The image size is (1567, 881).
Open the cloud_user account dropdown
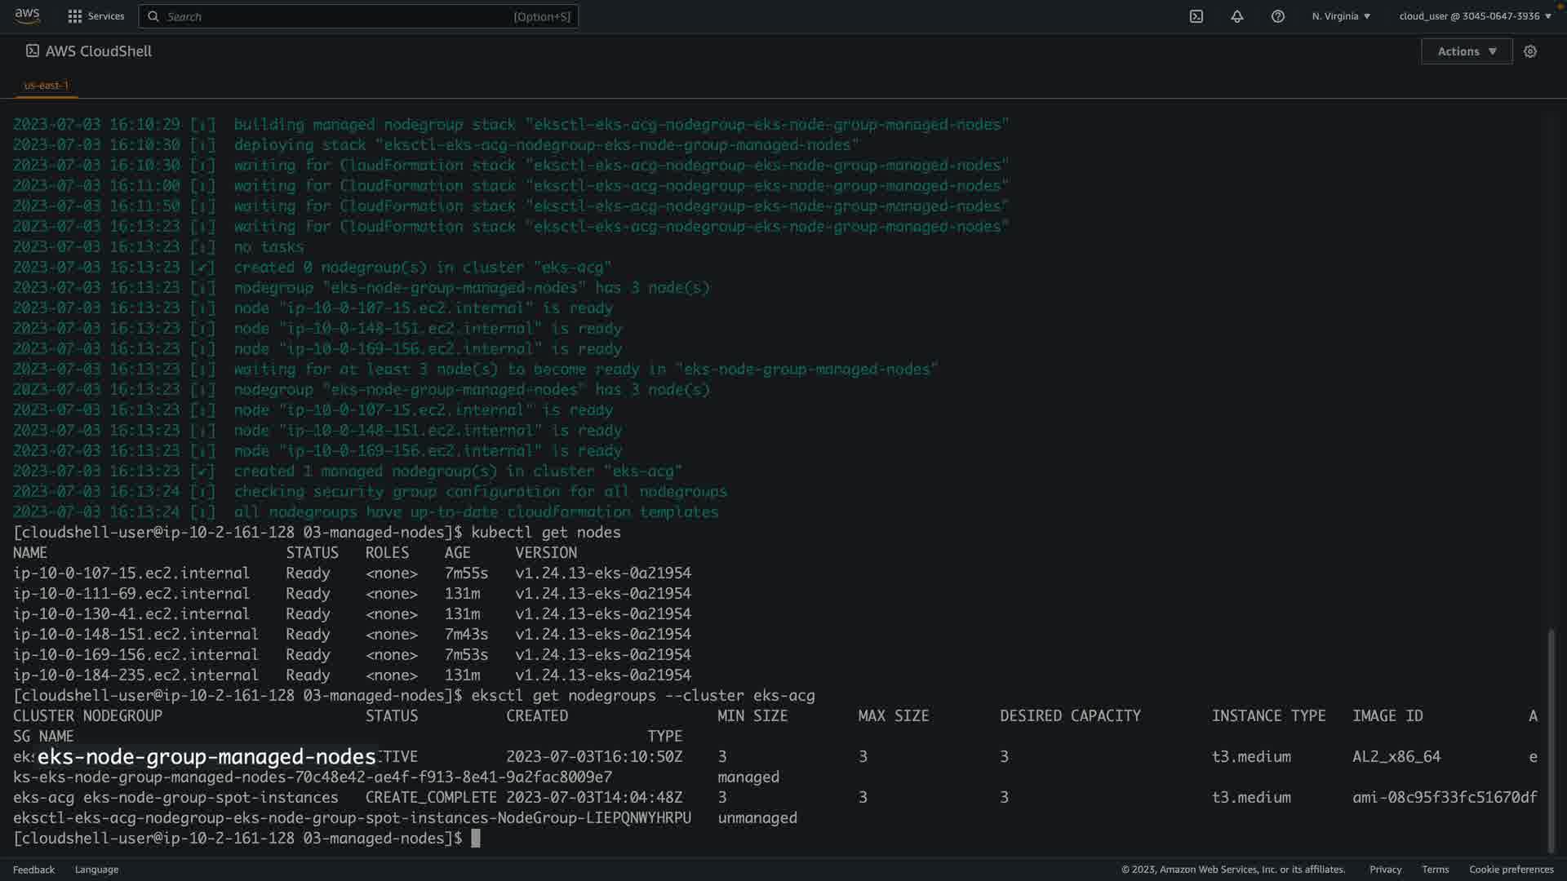[1475, 16]
